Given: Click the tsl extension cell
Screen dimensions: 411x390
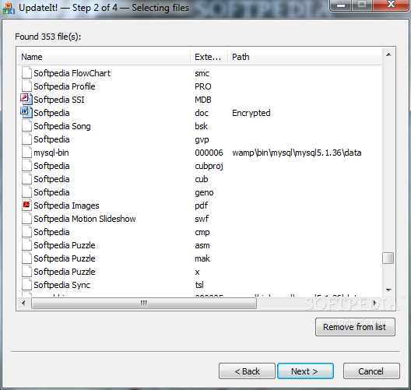Looking at the screenshot, I should coord(199,285).
